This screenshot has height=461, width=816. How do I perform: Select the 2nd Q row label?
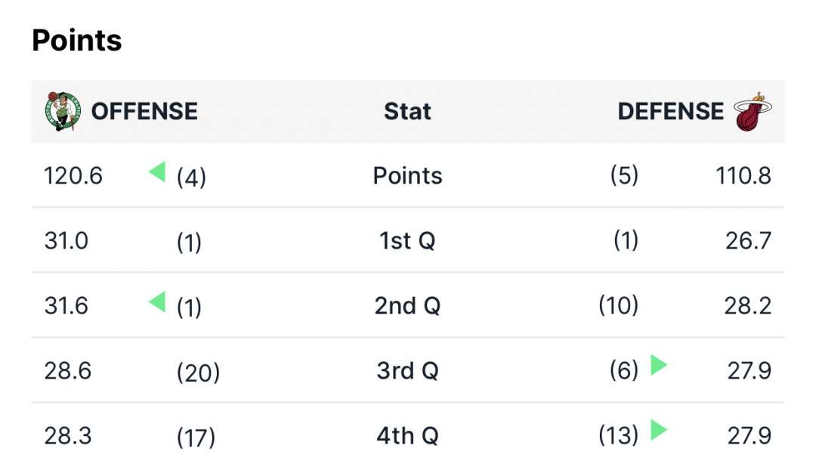click(407, 306)
